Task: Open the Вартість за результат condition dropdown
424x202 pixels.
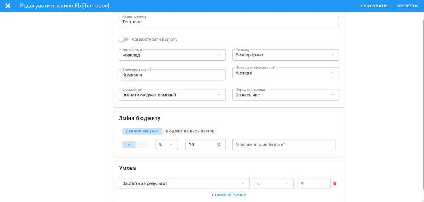Action: click(184, 183)
